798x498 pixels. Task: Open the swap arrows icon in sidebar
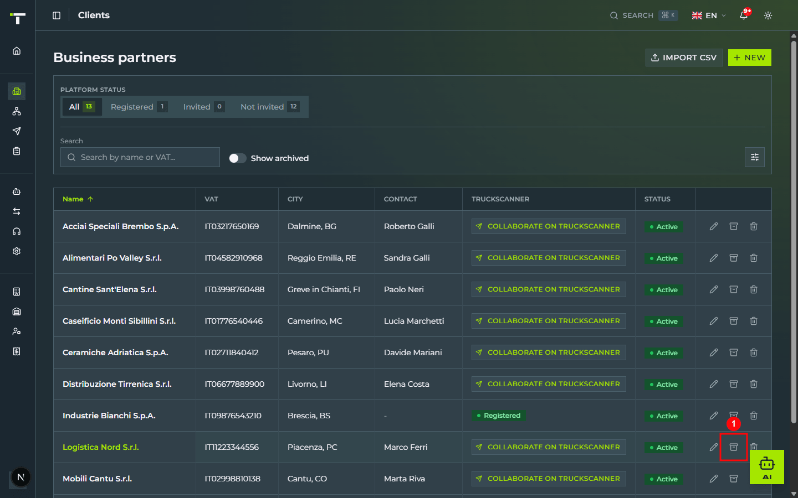click(17, 211)
